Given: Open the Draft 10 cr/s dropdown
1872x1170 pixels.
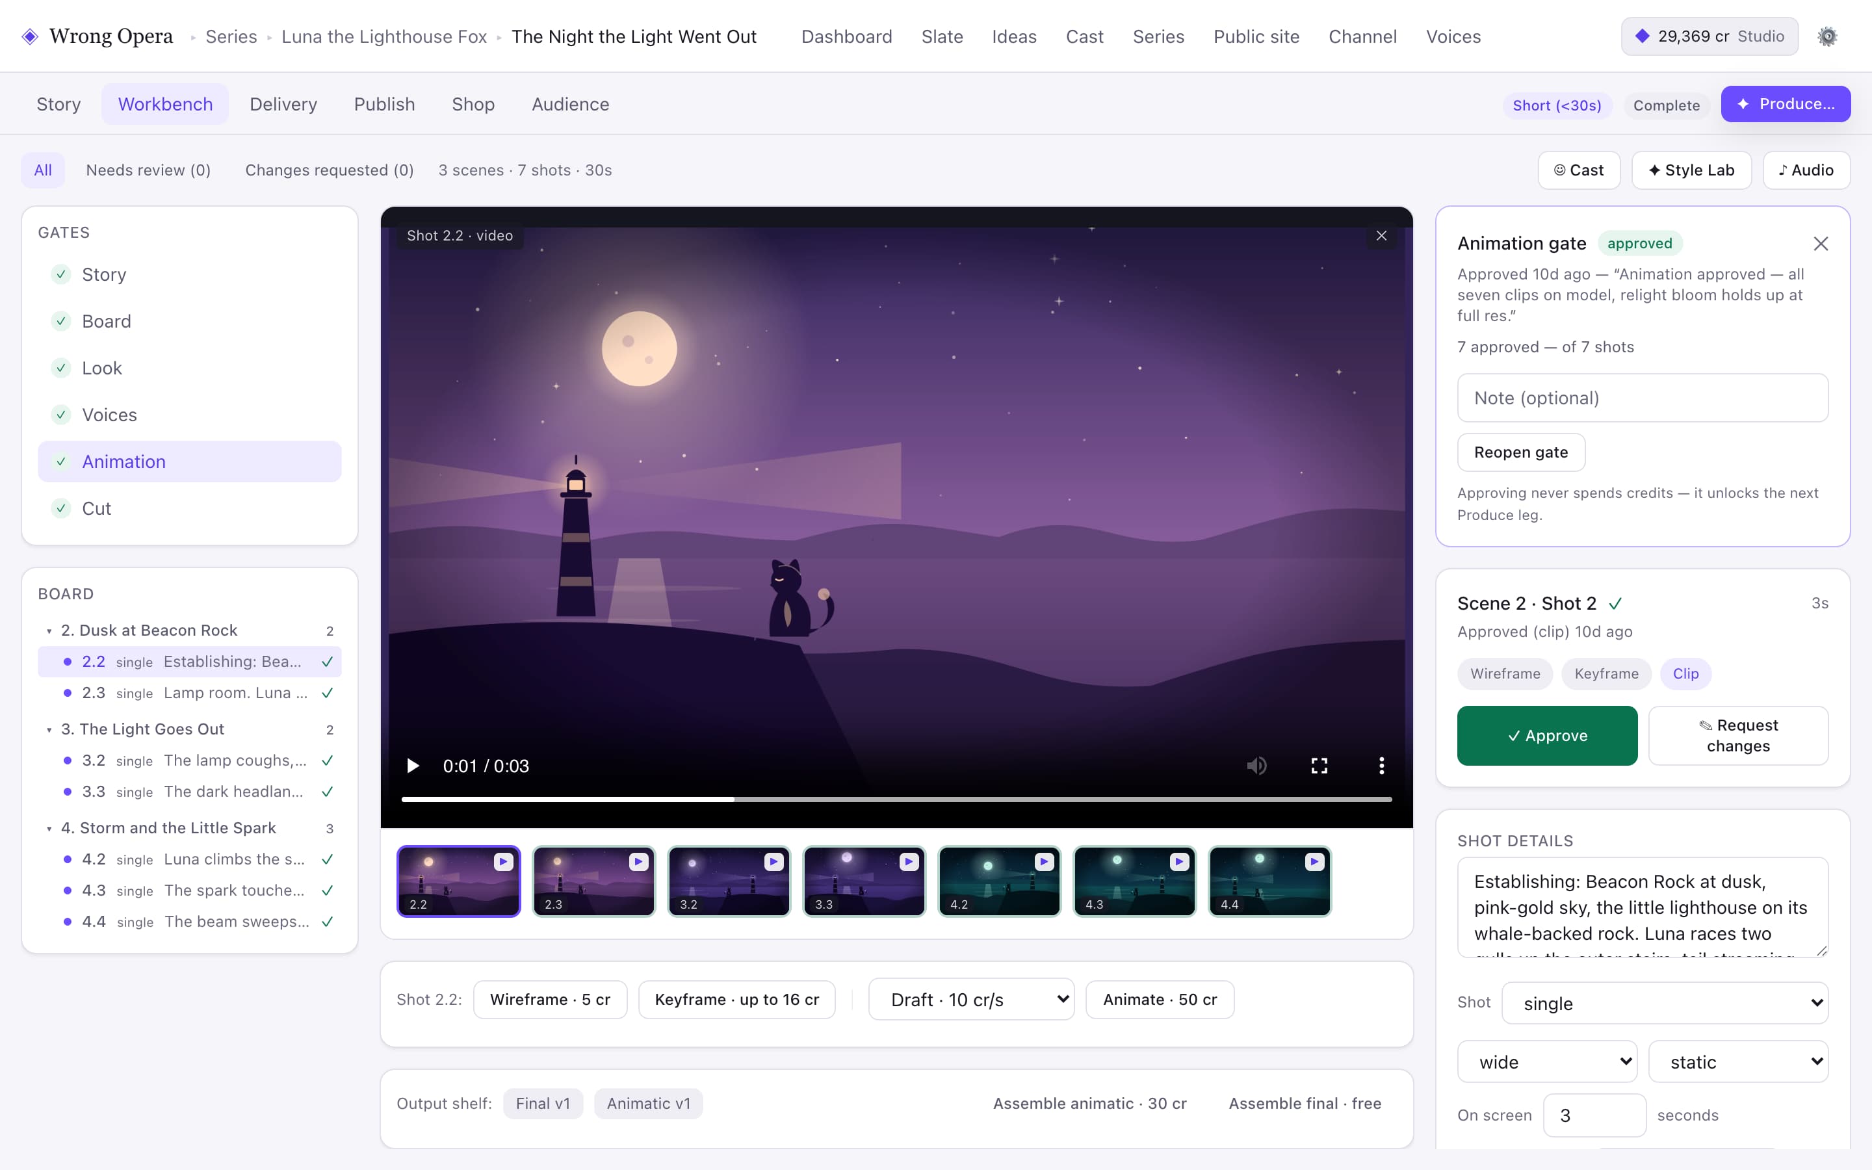Looking at the screenshot, I should click(x=971, y=999).
